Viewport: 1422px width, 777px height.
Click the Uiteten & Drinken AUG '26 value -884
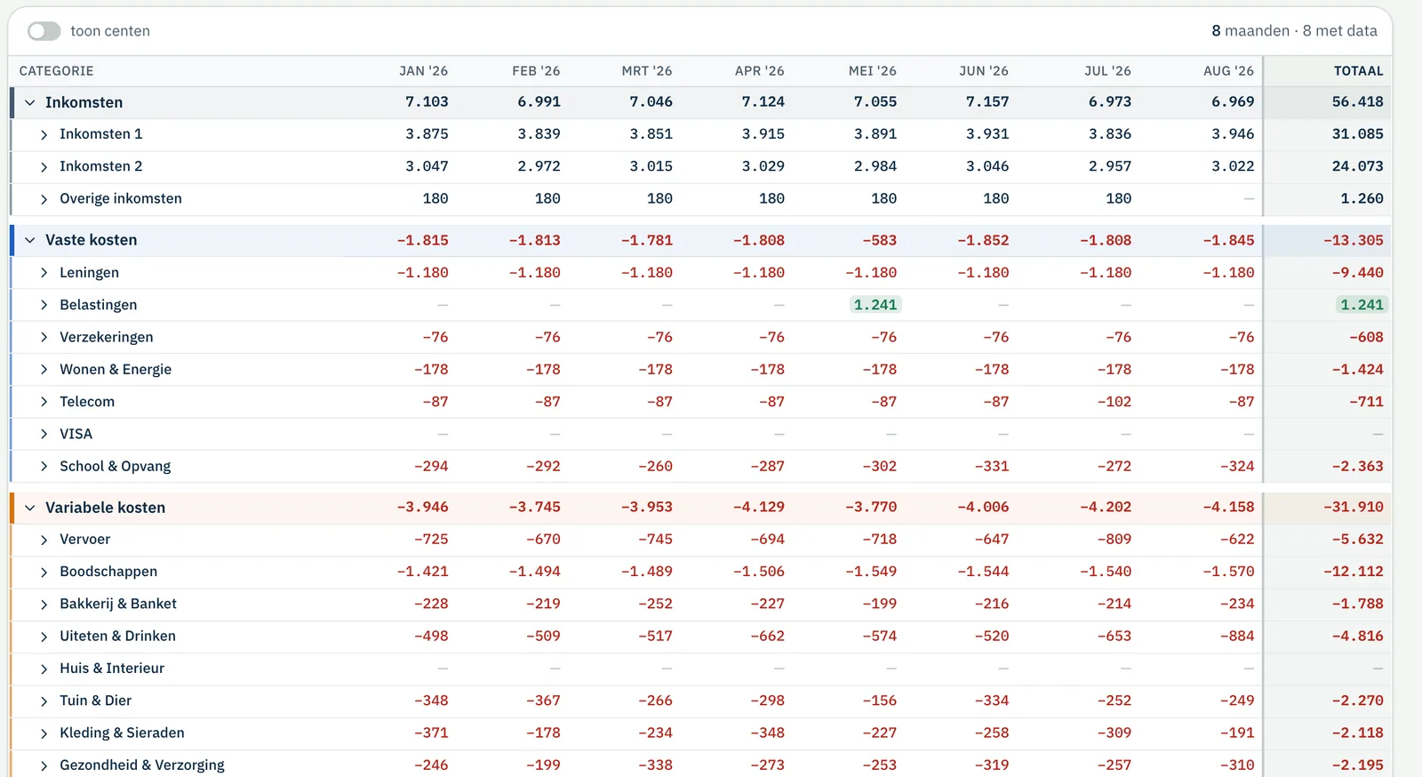1237,637
